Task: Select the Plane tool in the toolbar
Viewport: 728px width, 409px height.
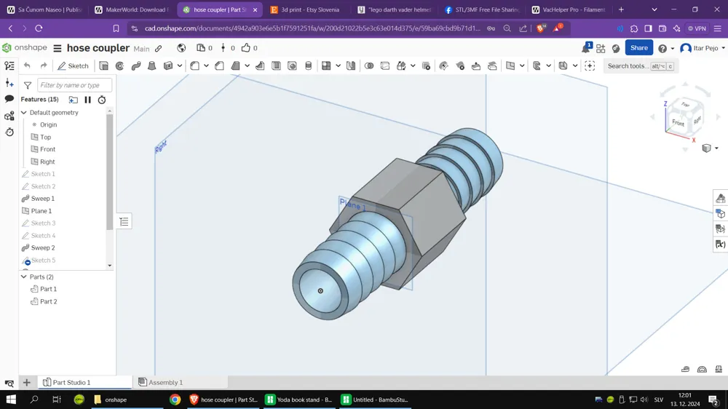Action: pos(510,66)
